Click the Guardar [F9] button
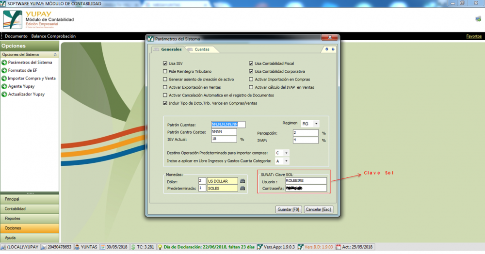The image size is (485, 254). (288, 209)
